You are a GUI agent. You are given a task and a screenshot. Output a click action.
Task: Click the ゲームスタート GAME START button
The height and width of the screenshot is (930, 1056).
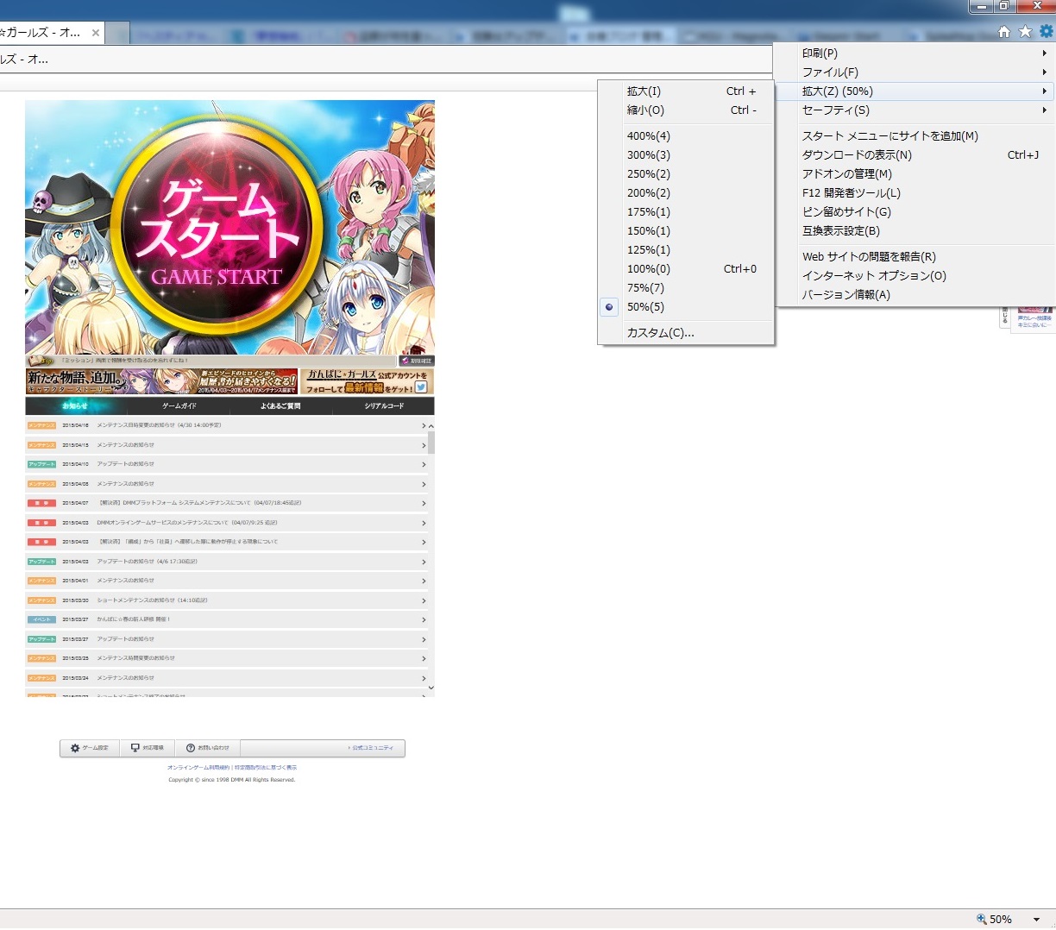point(217,229)
